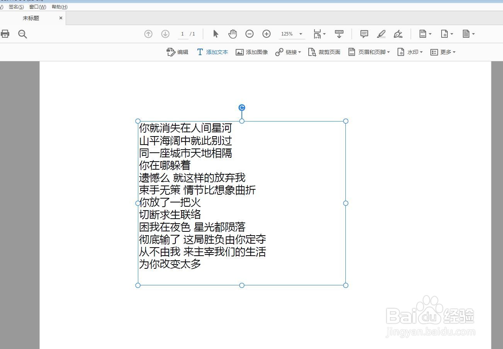Viewport: 503px width, 349px height.
Task: Click the bottom-right resize handle of the text box
Action: [346, 285]
